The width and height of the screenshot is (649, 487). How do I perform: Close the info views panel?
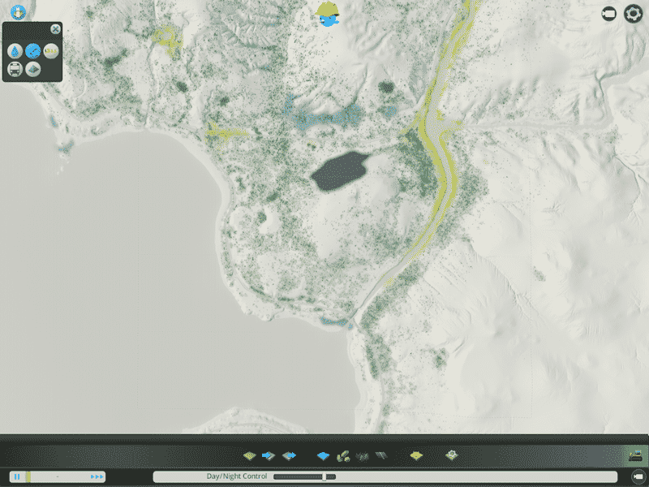pos(55,29)
